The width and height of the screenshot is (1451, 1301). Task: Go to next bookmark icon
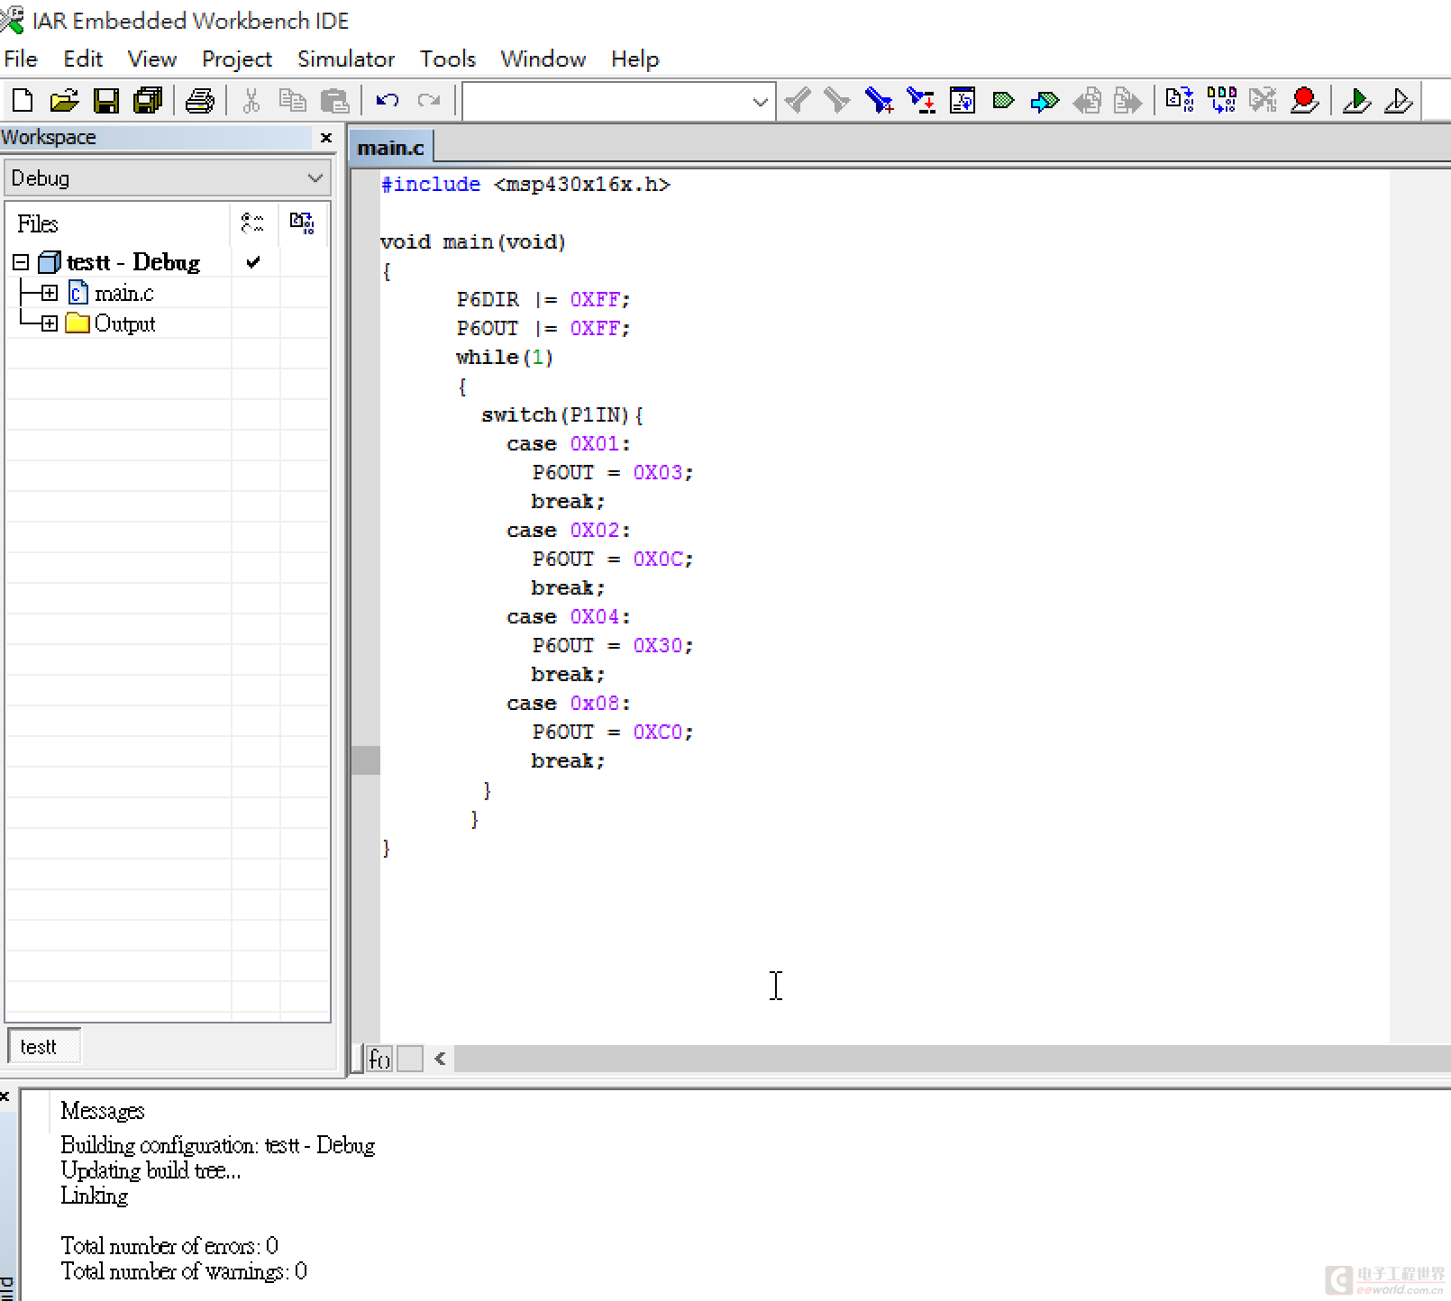point(1045,100)
